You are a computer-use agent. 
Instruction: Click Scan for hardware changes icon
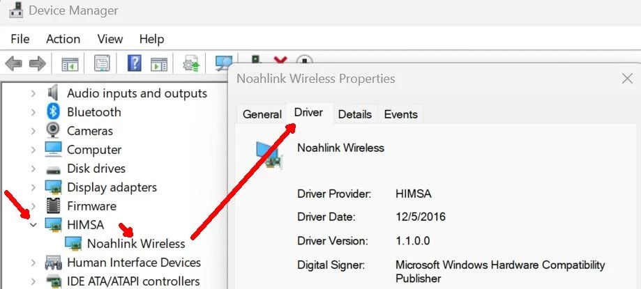223,63
